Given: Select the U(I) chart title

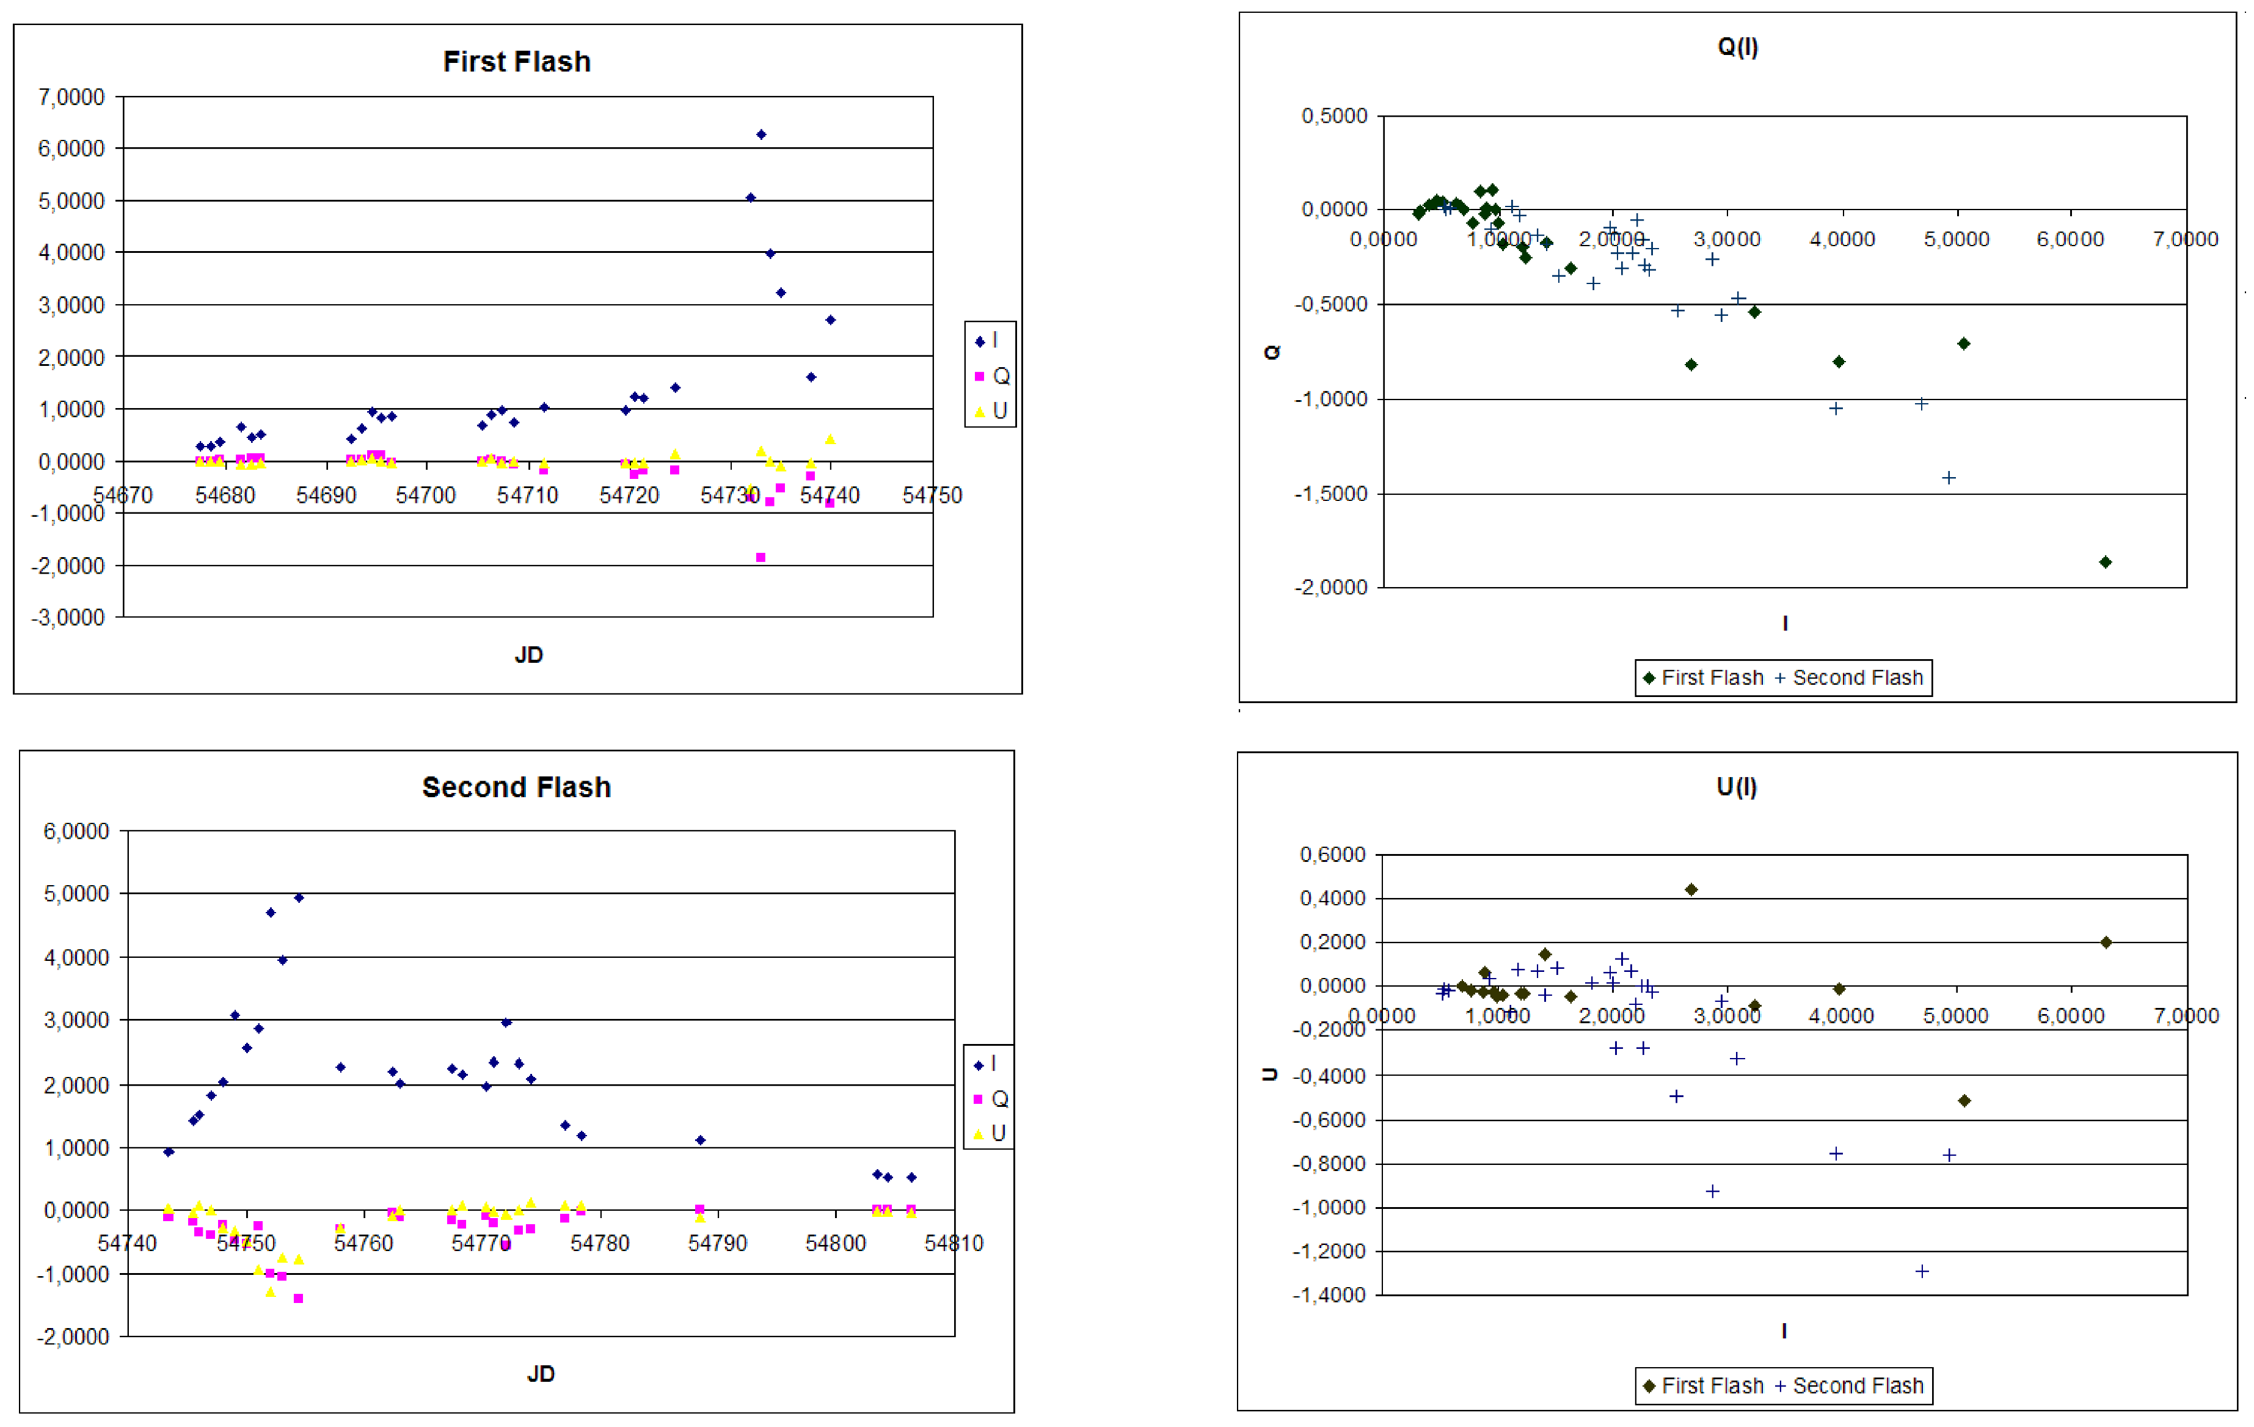Looking at the screenshot, I should pyautogui.click(x=1737, y=787).
